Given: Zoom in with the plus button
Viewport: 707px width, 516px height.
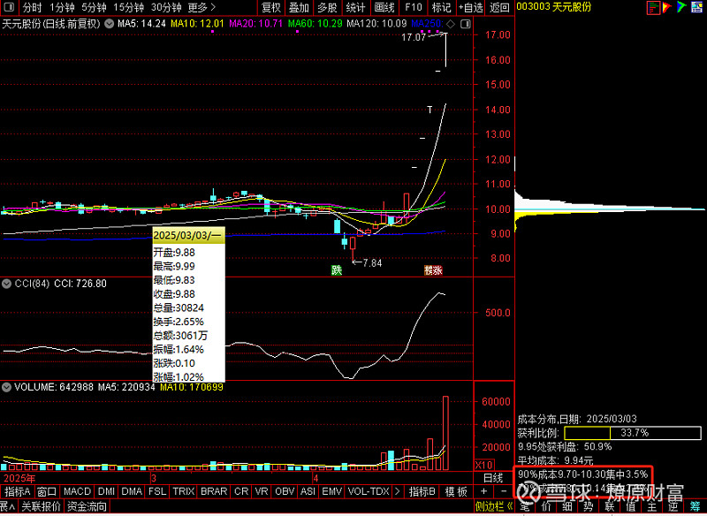Looking at the screenshot, I should click(483, 491).
